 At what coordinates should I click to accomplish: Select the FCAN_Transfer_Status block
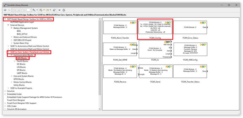[x=190, y=71]
